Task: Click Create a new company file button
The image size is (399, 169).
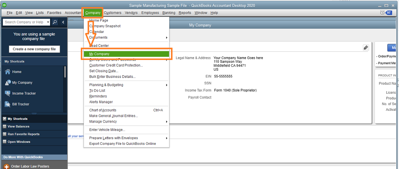Action: [x=35, y=49]
